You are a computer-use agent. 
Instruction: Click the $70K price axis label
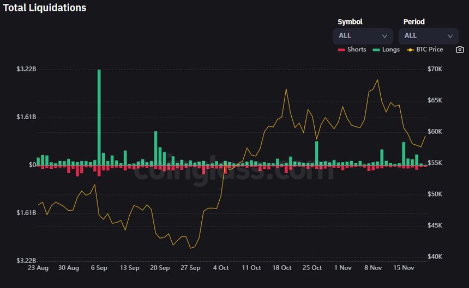click(435, 69)
